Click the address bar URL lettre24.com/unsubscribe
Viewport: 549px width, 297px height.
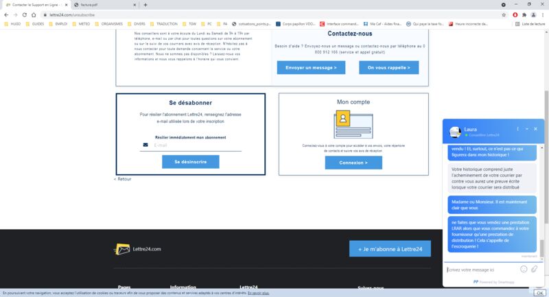tap(72, 15)
